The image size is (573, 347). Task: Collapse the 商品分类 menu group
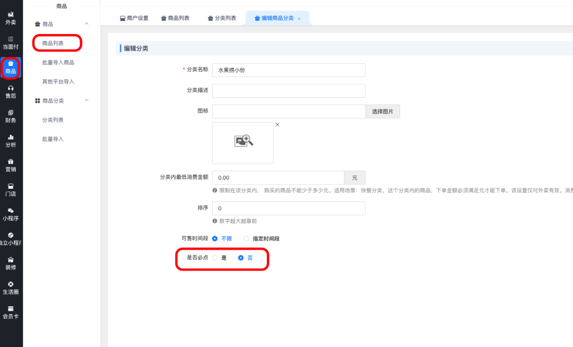[87, 101]
